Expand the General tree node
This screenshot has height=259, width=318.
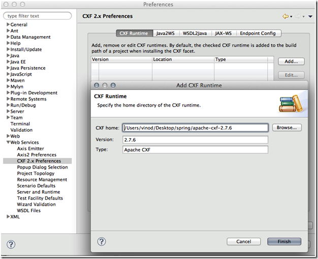click(8, 24)
